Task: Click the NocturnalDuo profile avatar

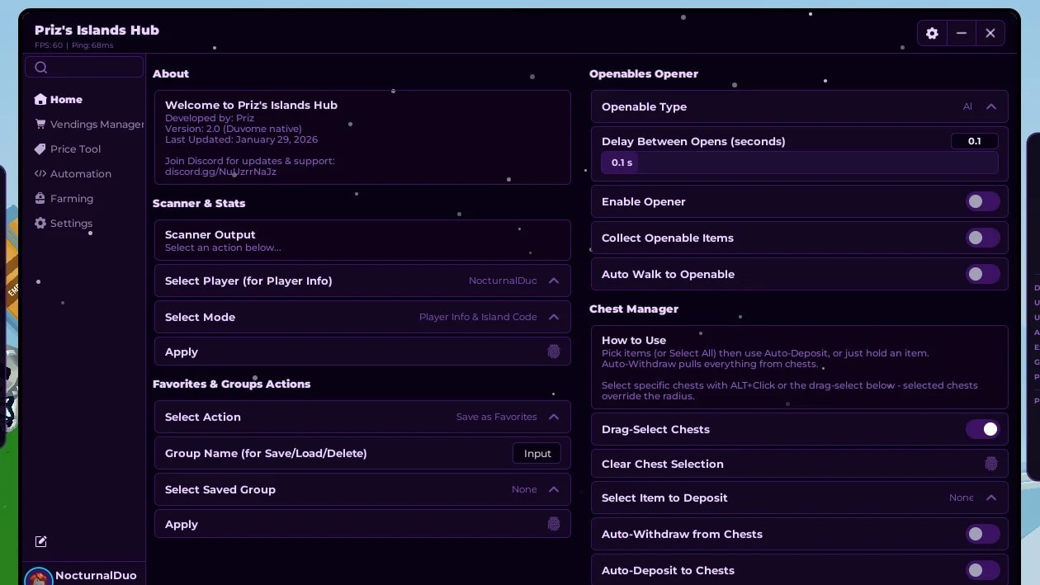Action: (38, 577)
